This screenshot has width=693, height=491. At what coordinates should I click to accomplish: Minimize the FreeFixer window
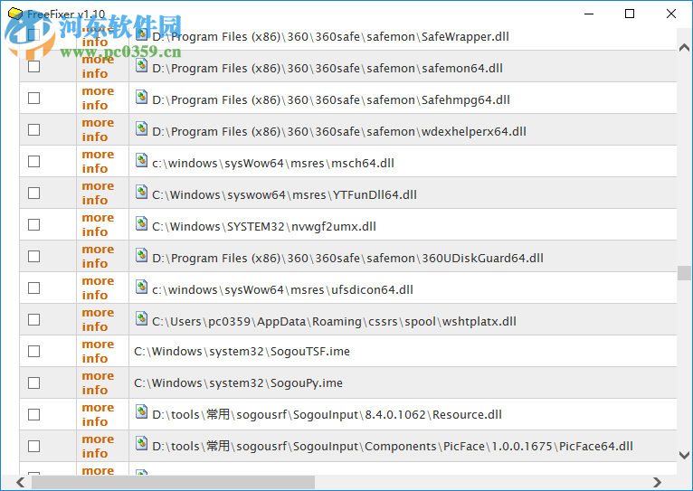coord(589,14)
